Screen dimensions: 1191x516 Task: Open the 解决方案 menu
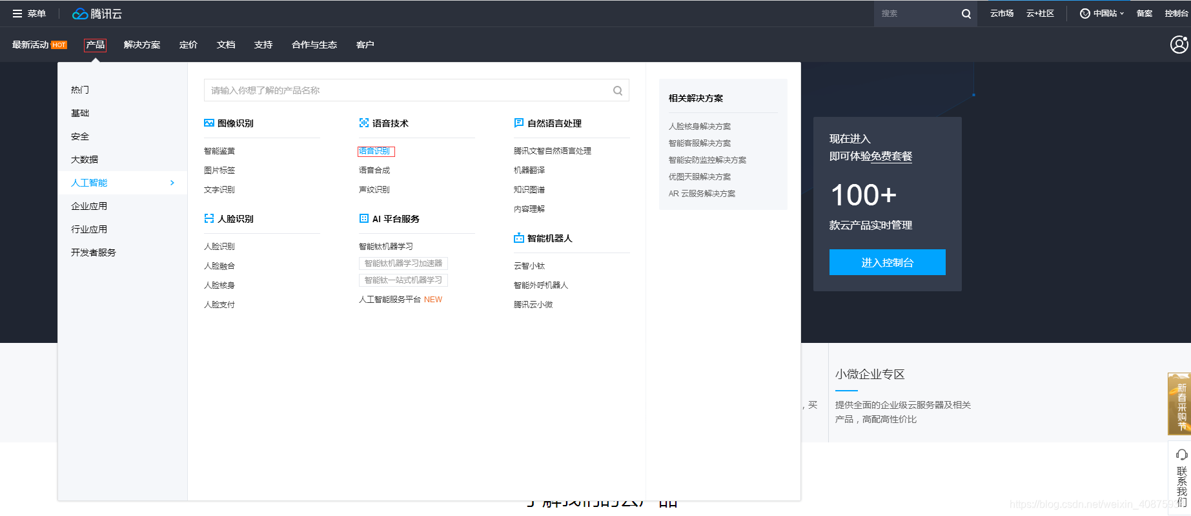142,45
